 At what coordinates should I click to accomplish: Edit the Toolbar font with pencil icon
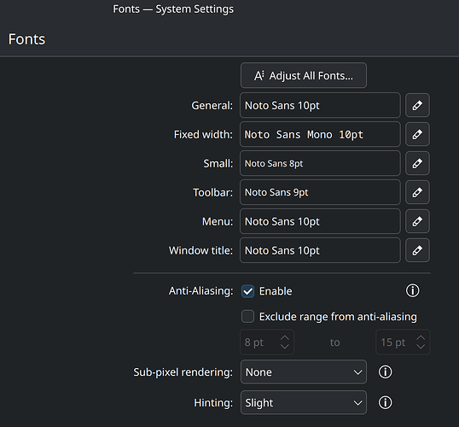(417, 192)
